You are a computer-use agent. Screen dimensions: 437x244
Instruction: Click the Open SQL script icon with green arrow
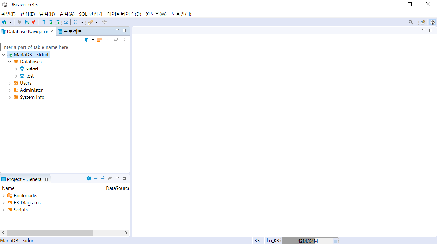(x=50, y=22)
